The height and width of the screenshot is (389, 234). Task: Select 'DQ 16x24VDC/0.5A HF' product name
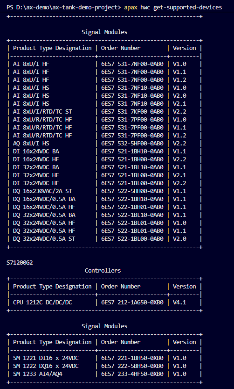click(44, 207)
